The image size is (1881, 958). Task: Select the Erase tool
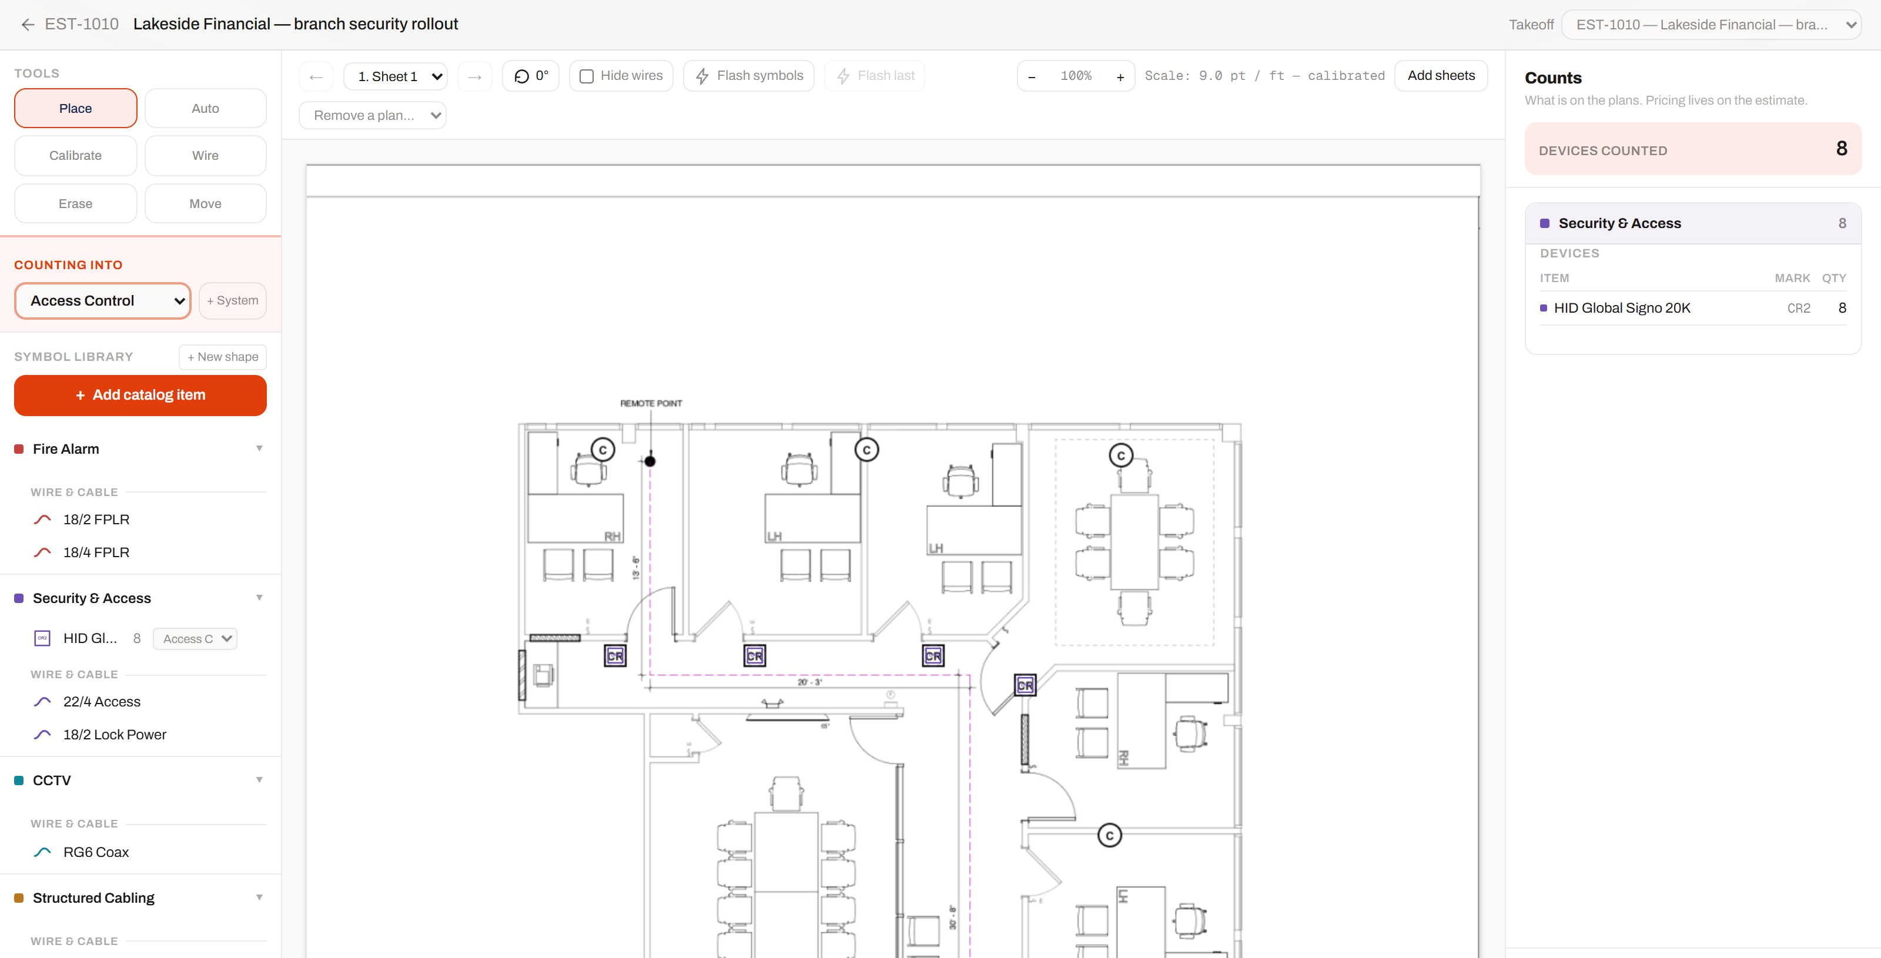click(x=75, y=204)
